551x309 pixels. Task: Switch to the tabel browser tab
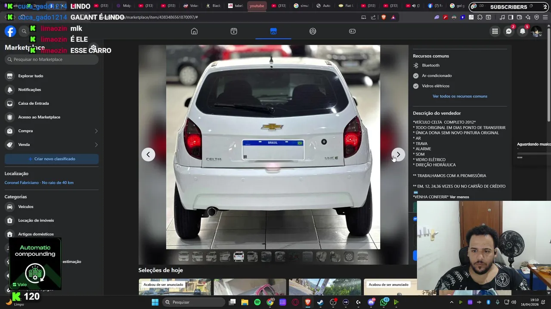click(x=236, y=6)
